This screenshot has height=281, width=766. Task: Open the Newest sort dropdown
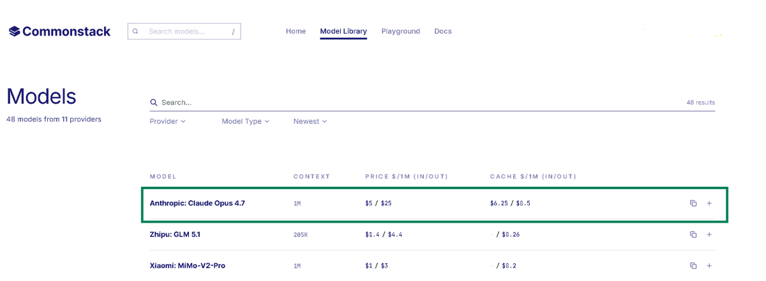point(310,121)
